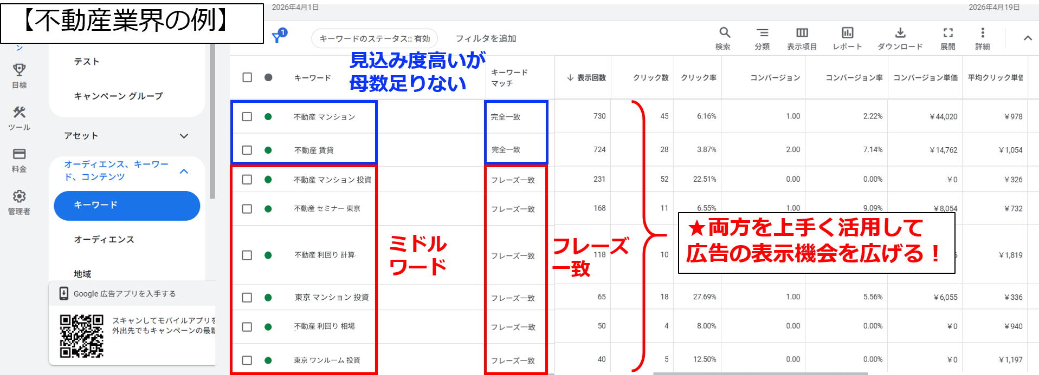Viewport: 1039px width, 375px height.
Task: Select キーワード in the navigation menu
Action: coord(127,205)
